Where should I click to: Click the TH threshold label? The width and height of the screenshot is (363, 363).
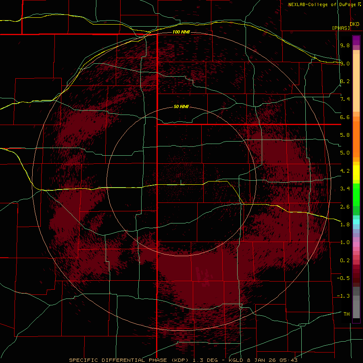346,314
